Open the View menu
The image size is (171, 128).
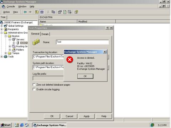(x=15, y=12)
